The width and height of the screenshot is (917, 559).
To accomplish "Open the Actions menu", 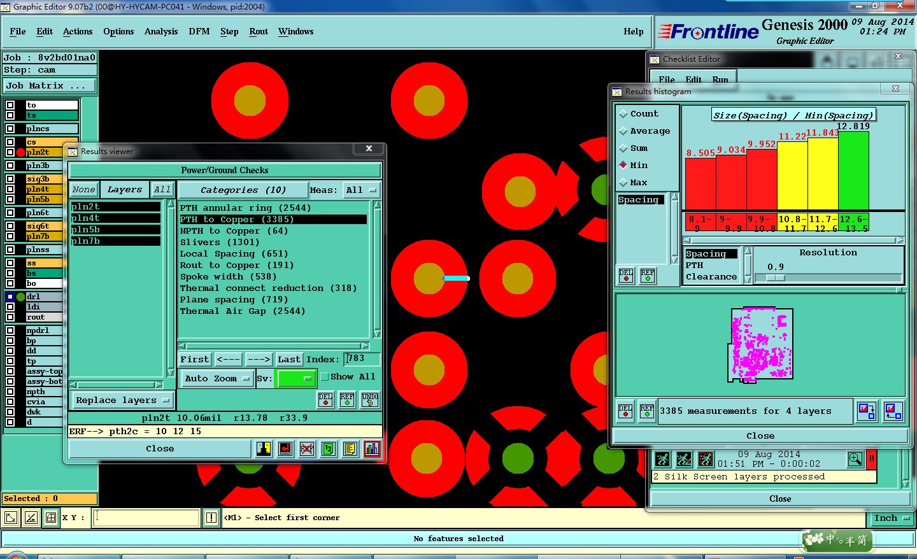I will point(78,32).
